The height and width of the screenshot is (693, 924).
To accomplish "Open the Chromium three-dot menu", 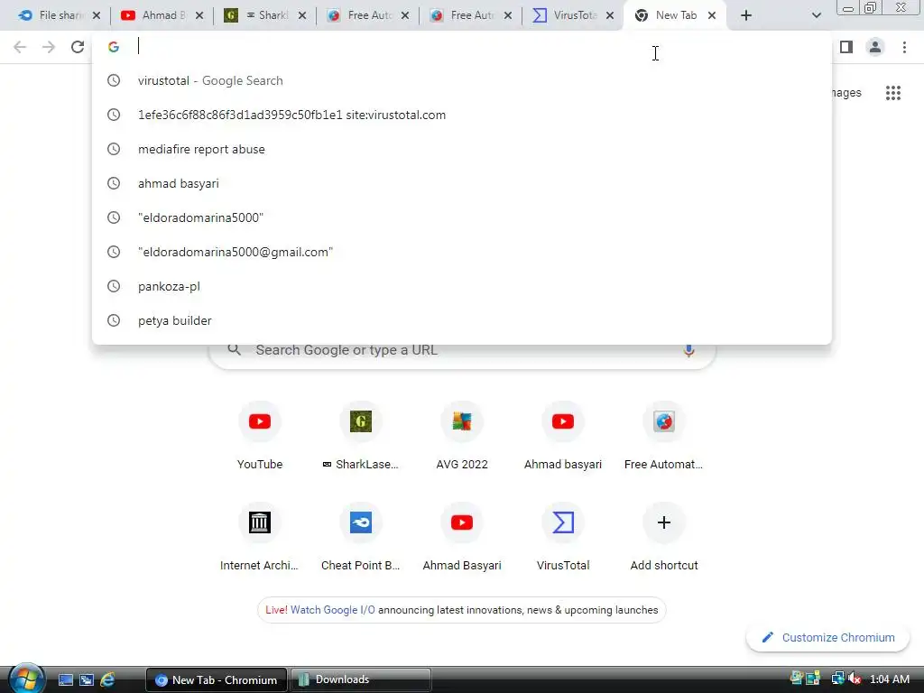I will click(x=904, y=47).
